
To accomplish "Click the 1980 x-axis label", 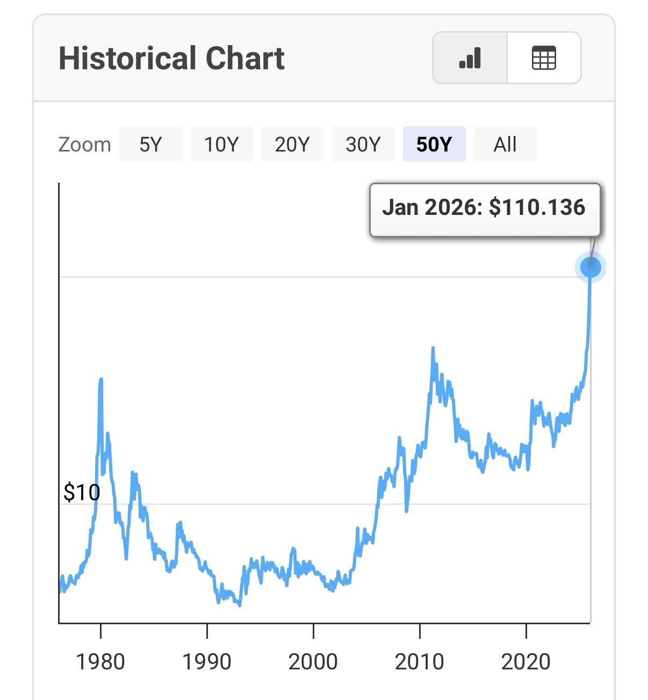I will [x=100, y=661].
